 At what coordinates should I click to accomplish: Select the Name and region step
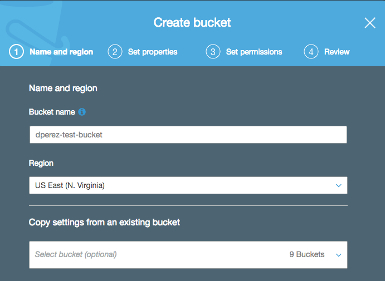(x=61, y=52)
